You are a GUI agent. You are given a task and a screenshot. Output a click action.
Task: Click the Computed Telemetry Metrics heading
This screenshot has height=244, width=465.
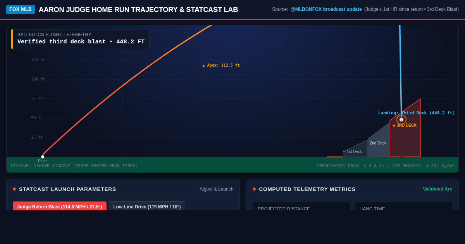pos(307,189)
